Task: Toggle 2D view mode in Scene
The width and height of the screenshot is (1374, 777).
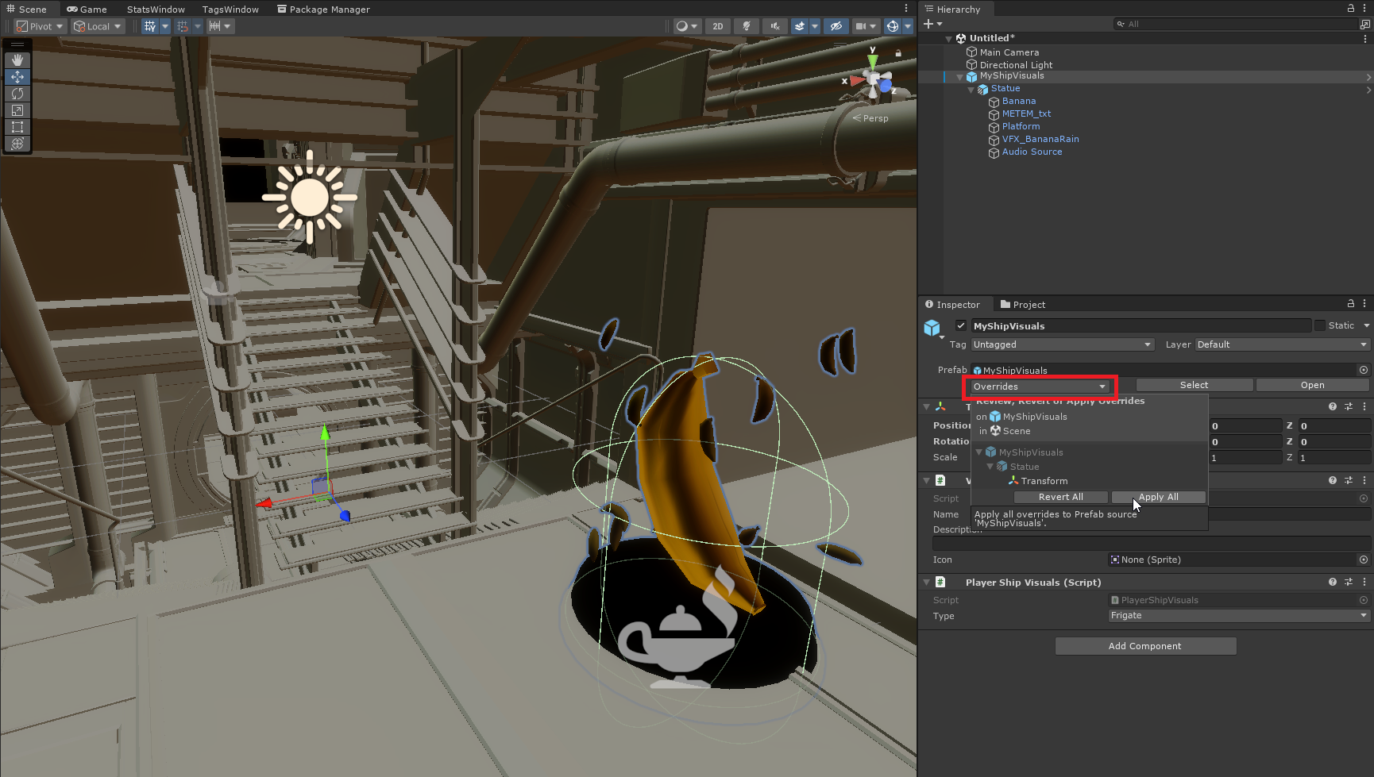Action: point(717,26)
